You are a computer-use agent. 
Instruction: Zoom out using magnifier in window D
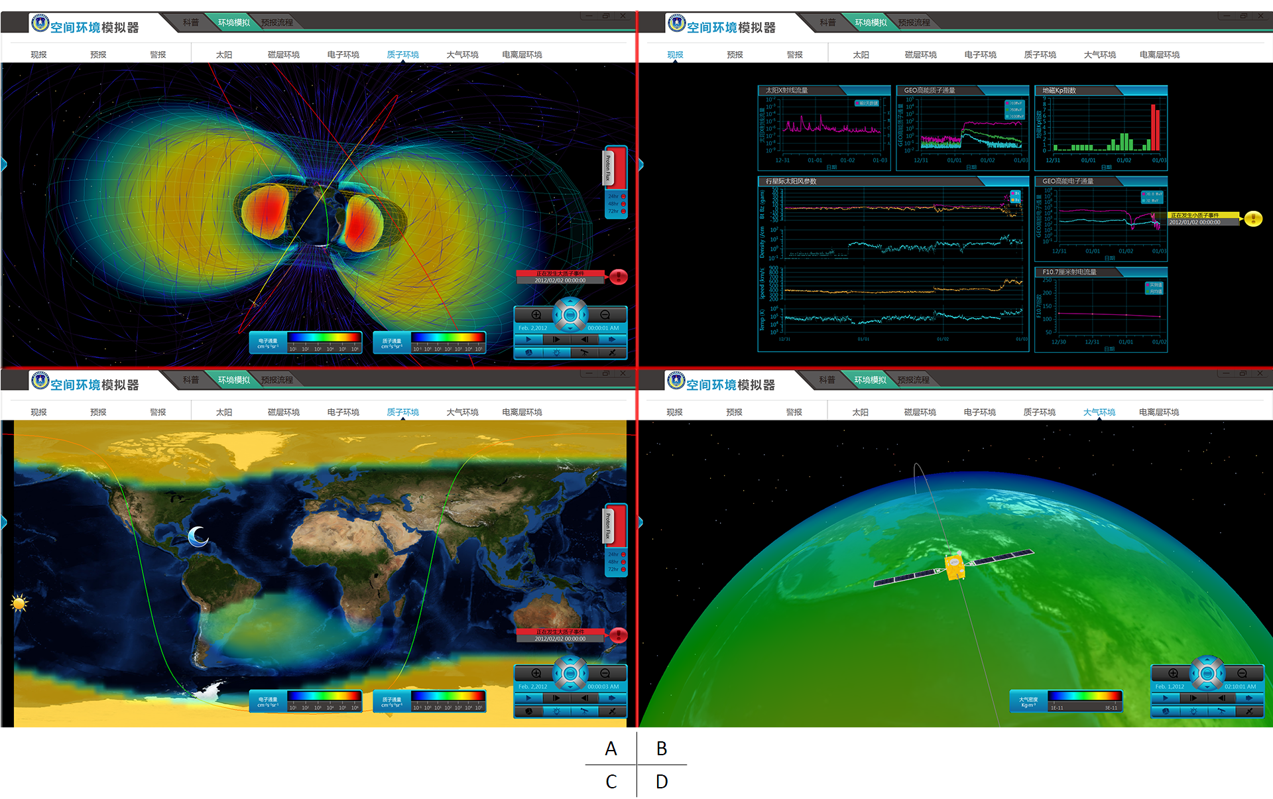1242,673
